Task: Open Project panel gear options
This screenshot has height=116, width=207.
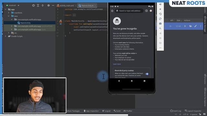Action: (x=49, y=5)
